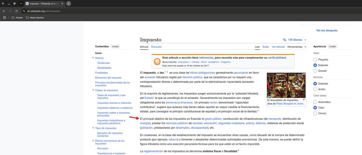
Task: Open the seguridad ciudadana link
Action: (x=231, y=123)
